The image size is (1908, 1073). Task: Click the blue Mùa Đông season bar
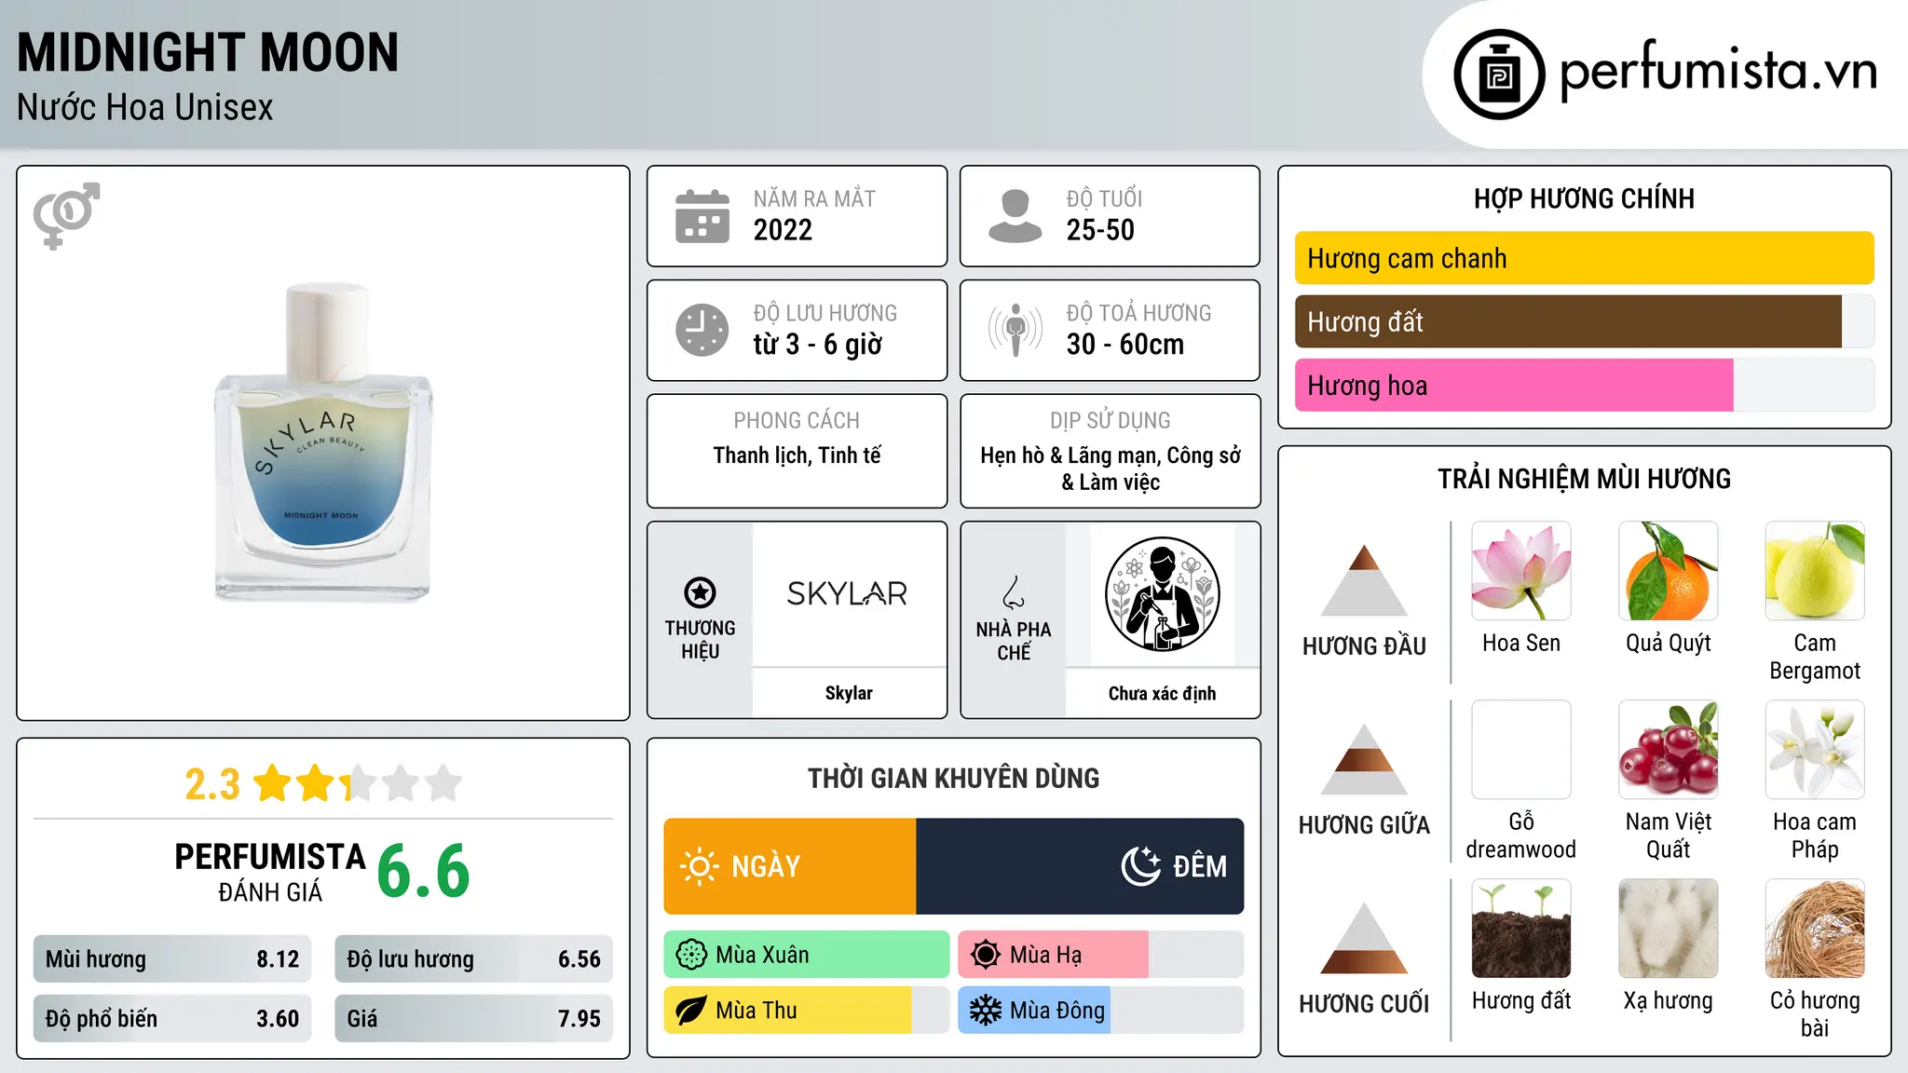(x=1034, y=1011)
